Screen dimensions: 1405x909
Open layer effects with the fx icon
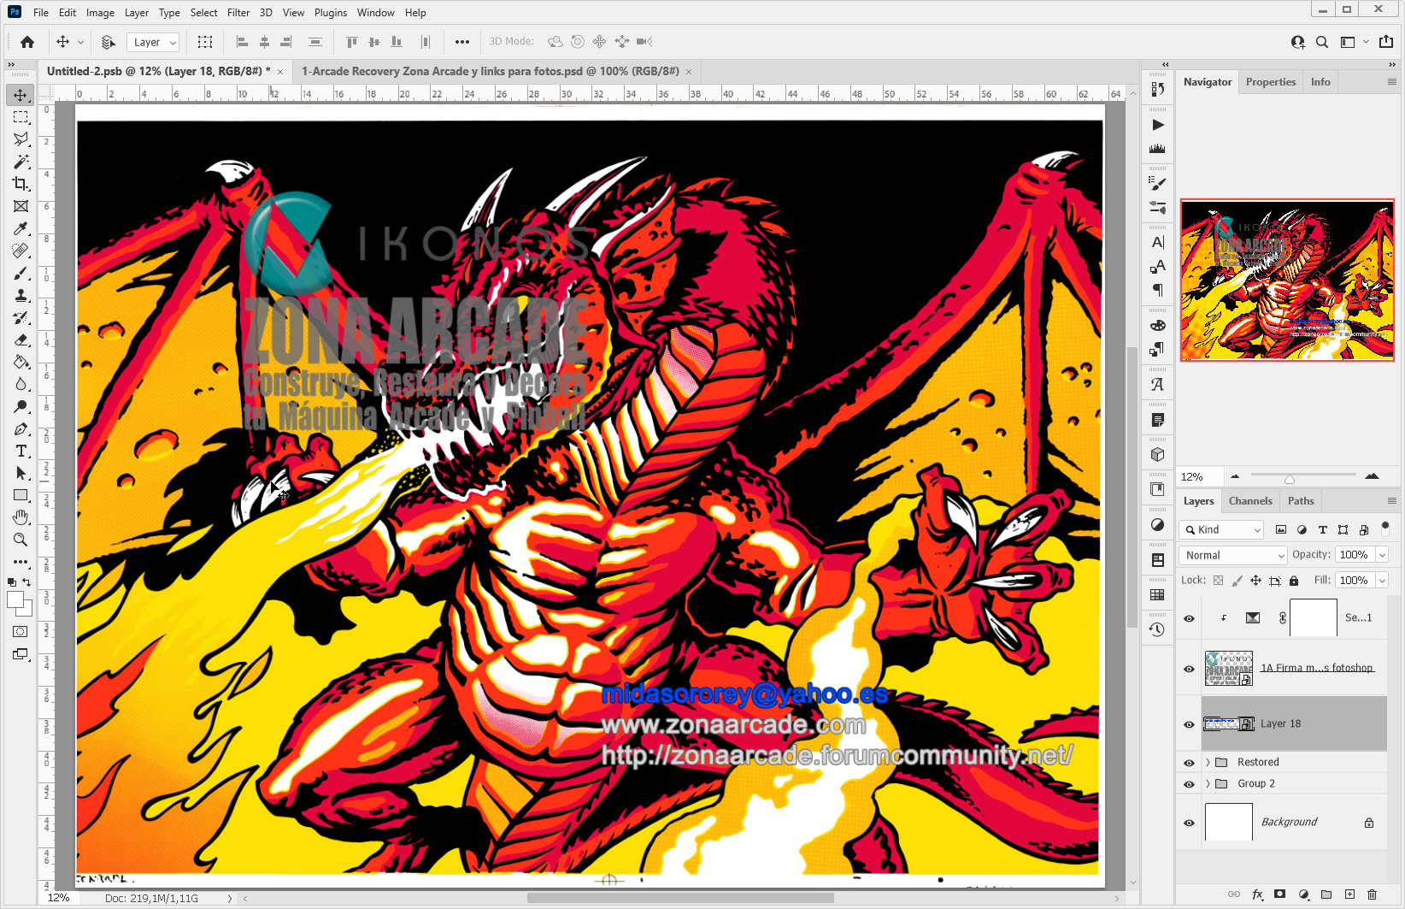tap(1258, 894)
